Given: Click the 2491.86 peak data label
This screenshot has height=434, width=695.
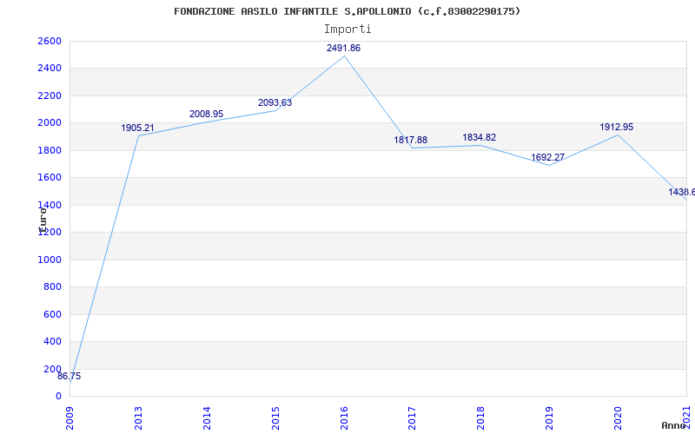Looking at the screenshot, I should 343,49.
